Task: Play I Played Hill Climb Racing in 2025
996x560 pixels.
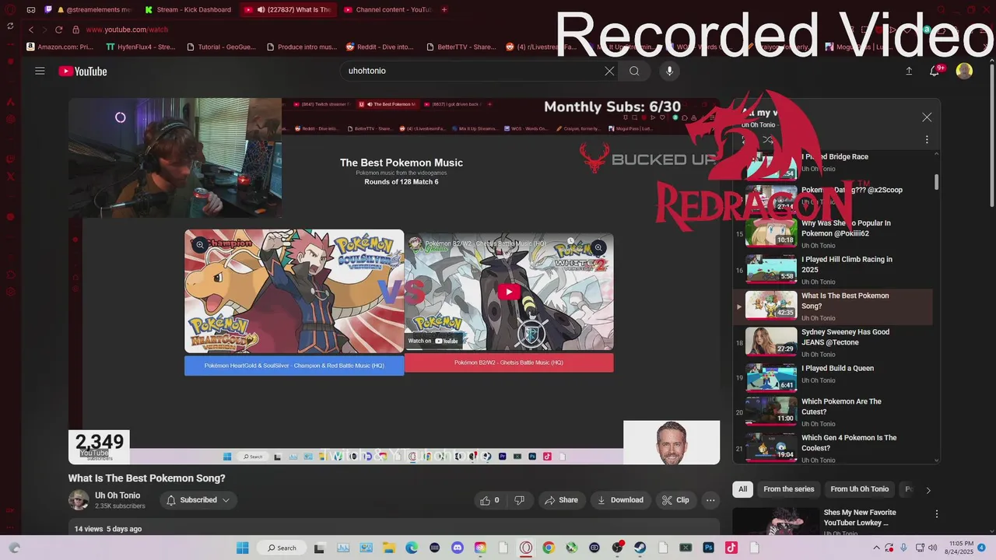Action: [x=833, y=270]
